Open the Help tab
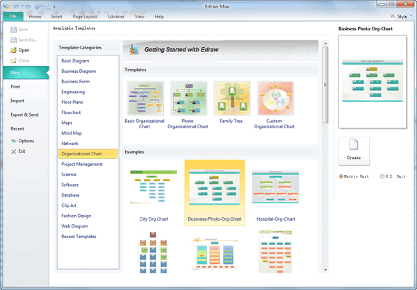The width and height of the screenshot is (417, 290). coord(159,17)
